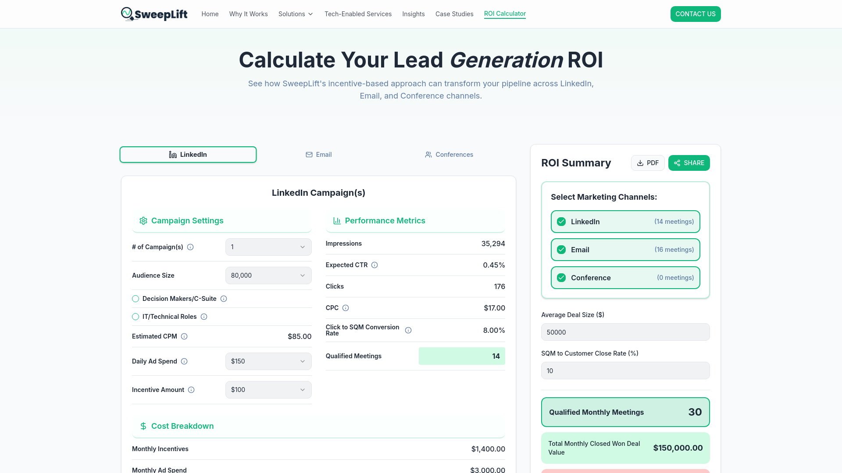Open Why It Works page
Viewport: 842px width, 473px height.
[249, 14]
